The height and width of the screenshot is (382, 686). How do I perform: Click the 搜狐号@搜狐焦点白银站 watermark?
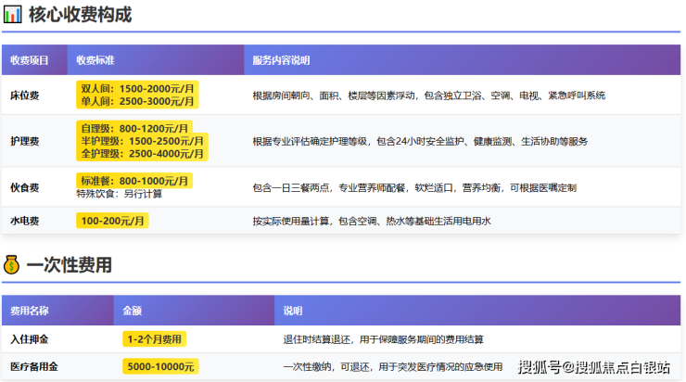tap(593, 367)
